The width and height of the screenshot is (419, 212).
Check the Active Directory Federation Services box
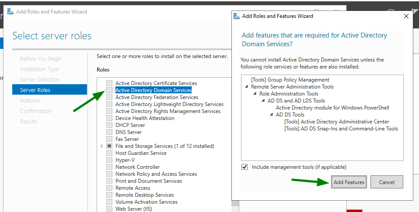pos(109,97)
